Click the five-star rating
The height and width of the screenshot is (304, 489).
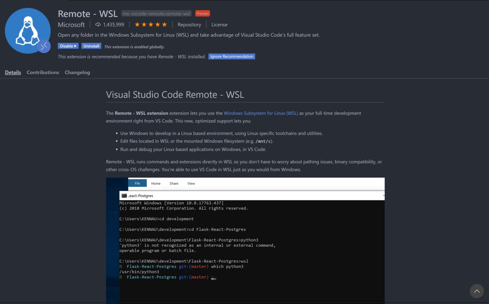pyautogui.click(x=151, y=24)
